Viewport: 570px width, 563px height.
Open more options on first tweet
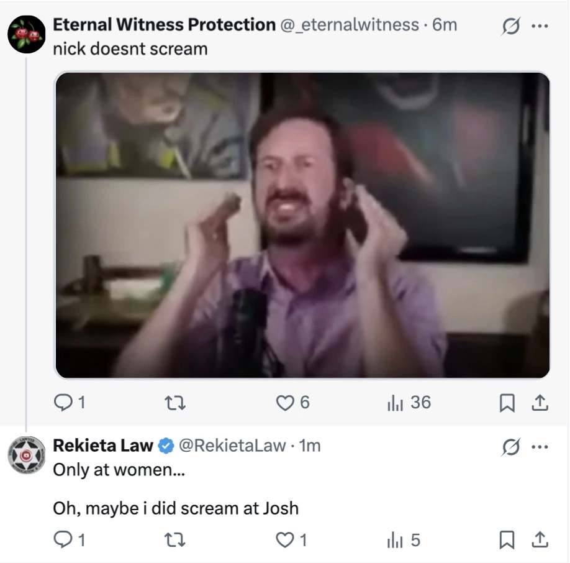[x=540, y=26]
